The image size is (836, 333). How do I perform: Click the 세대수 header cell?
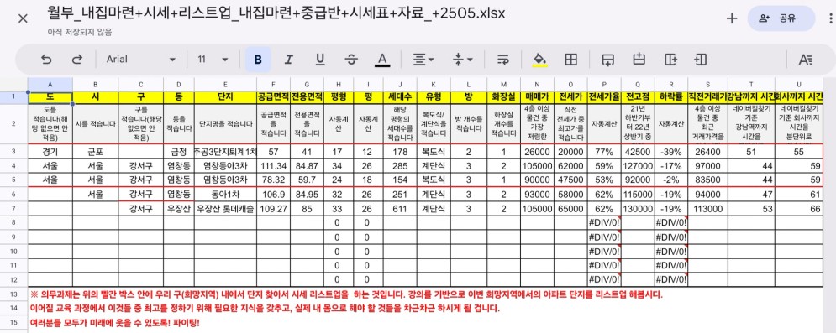(400, 97)
